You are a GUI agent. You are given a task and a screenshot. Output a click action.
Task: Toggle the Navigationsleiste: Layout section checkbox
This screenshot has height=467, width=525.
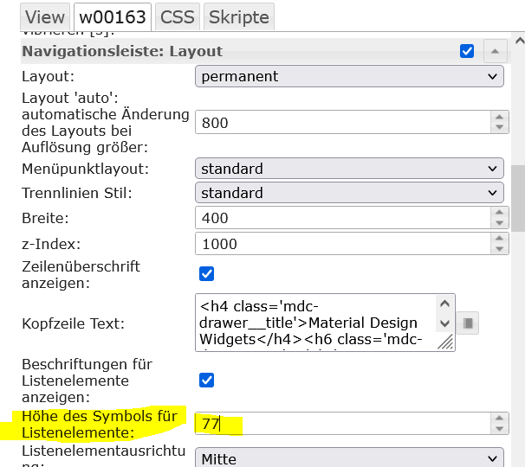coord(467,51)
